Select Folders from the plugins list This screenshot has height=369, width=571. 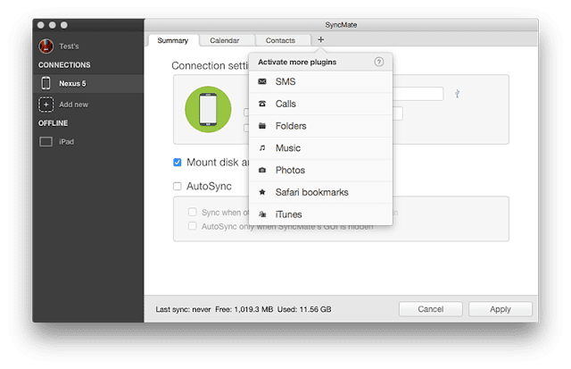290,126
